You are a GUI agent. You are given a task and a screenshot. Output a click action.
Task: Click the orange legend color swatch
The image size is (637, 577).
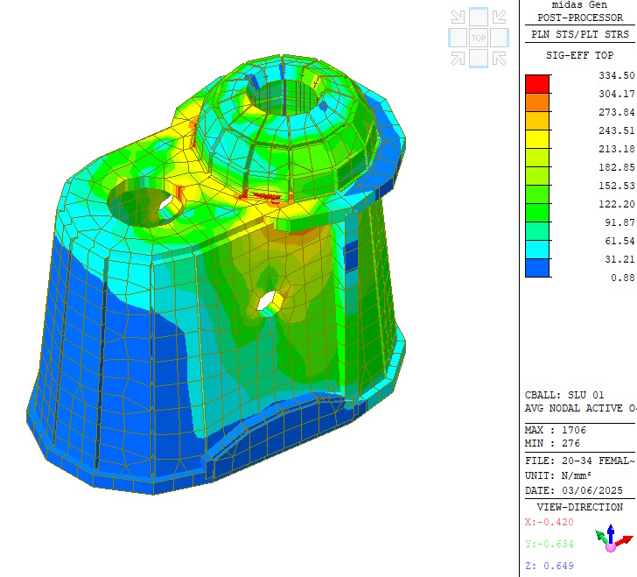coord(537,102)
